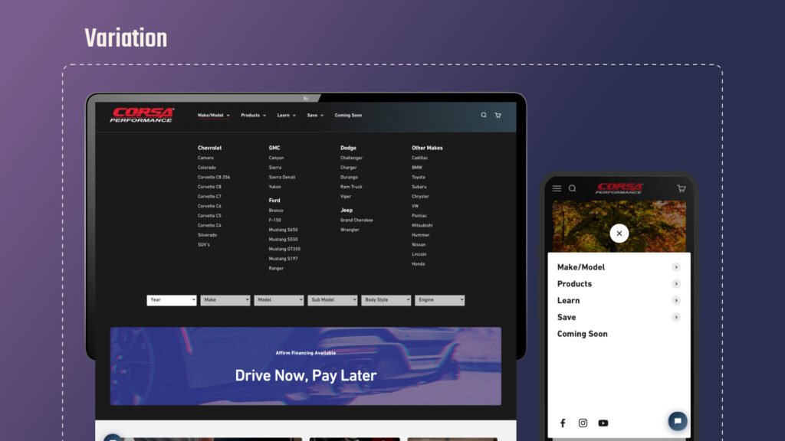Tap the search icon on the phone header

point(572,188)
